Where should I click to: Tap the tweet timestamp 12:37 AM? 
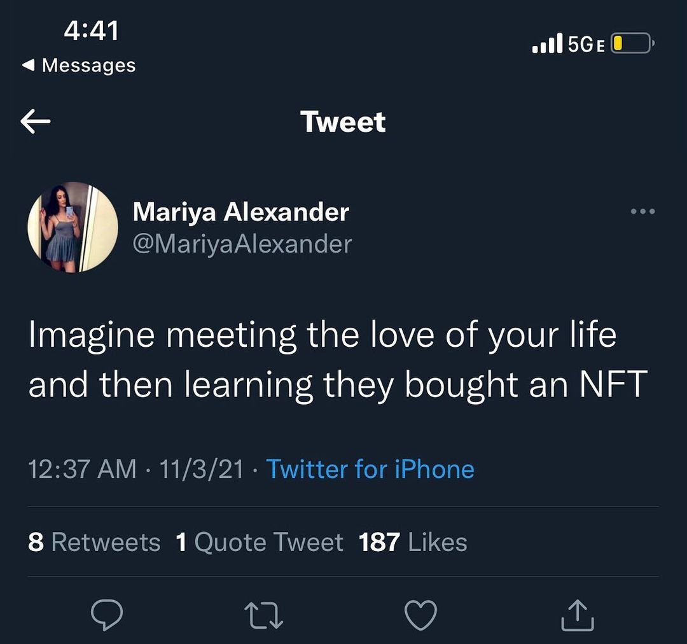coord(82,470)
